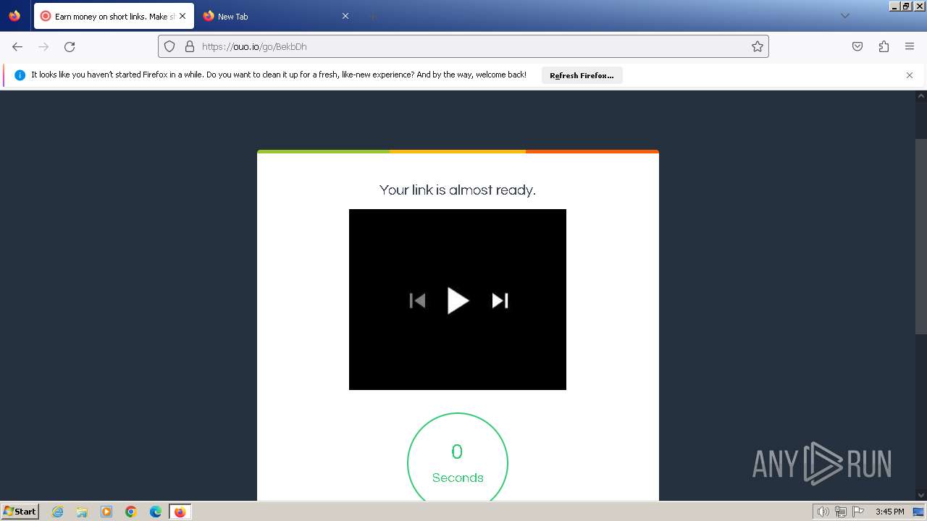Switch to the New Tab tab
The image size is (927, 521).
coord(276,16)
